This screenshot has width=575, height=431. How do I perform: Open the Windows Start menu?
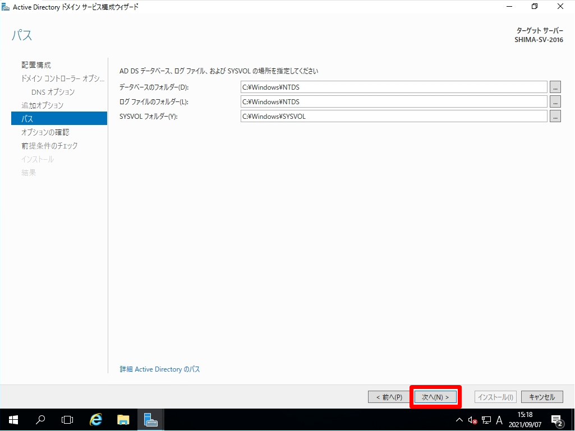pos(13,420)
